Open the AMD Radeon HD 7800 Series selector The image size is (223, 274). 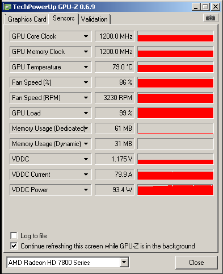coord(68,263)
